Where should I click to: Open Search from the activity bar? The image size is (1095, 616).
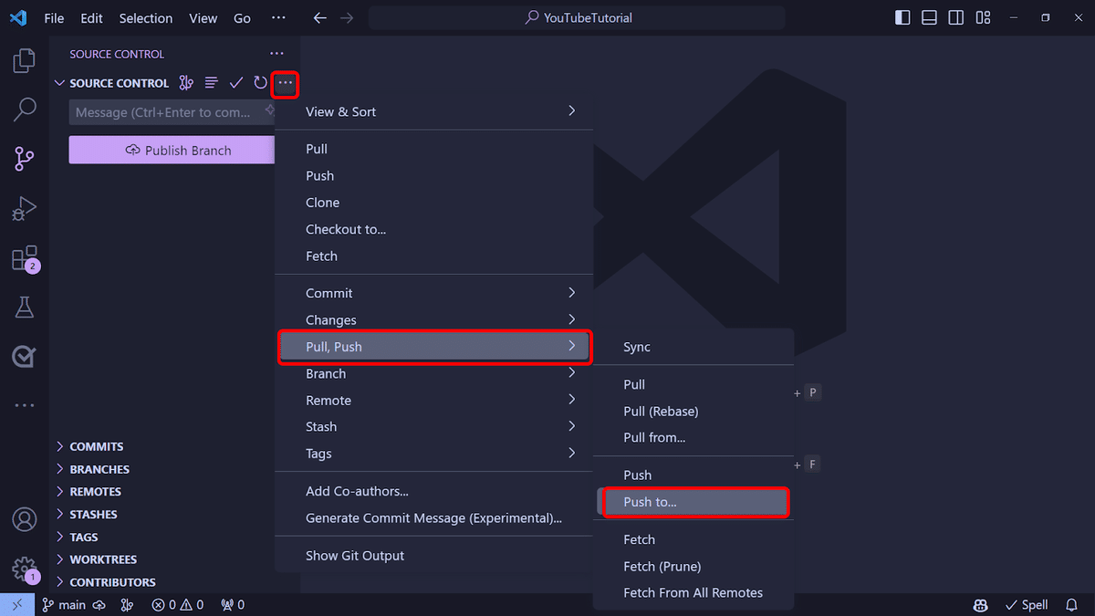click(x=23, y=109)
